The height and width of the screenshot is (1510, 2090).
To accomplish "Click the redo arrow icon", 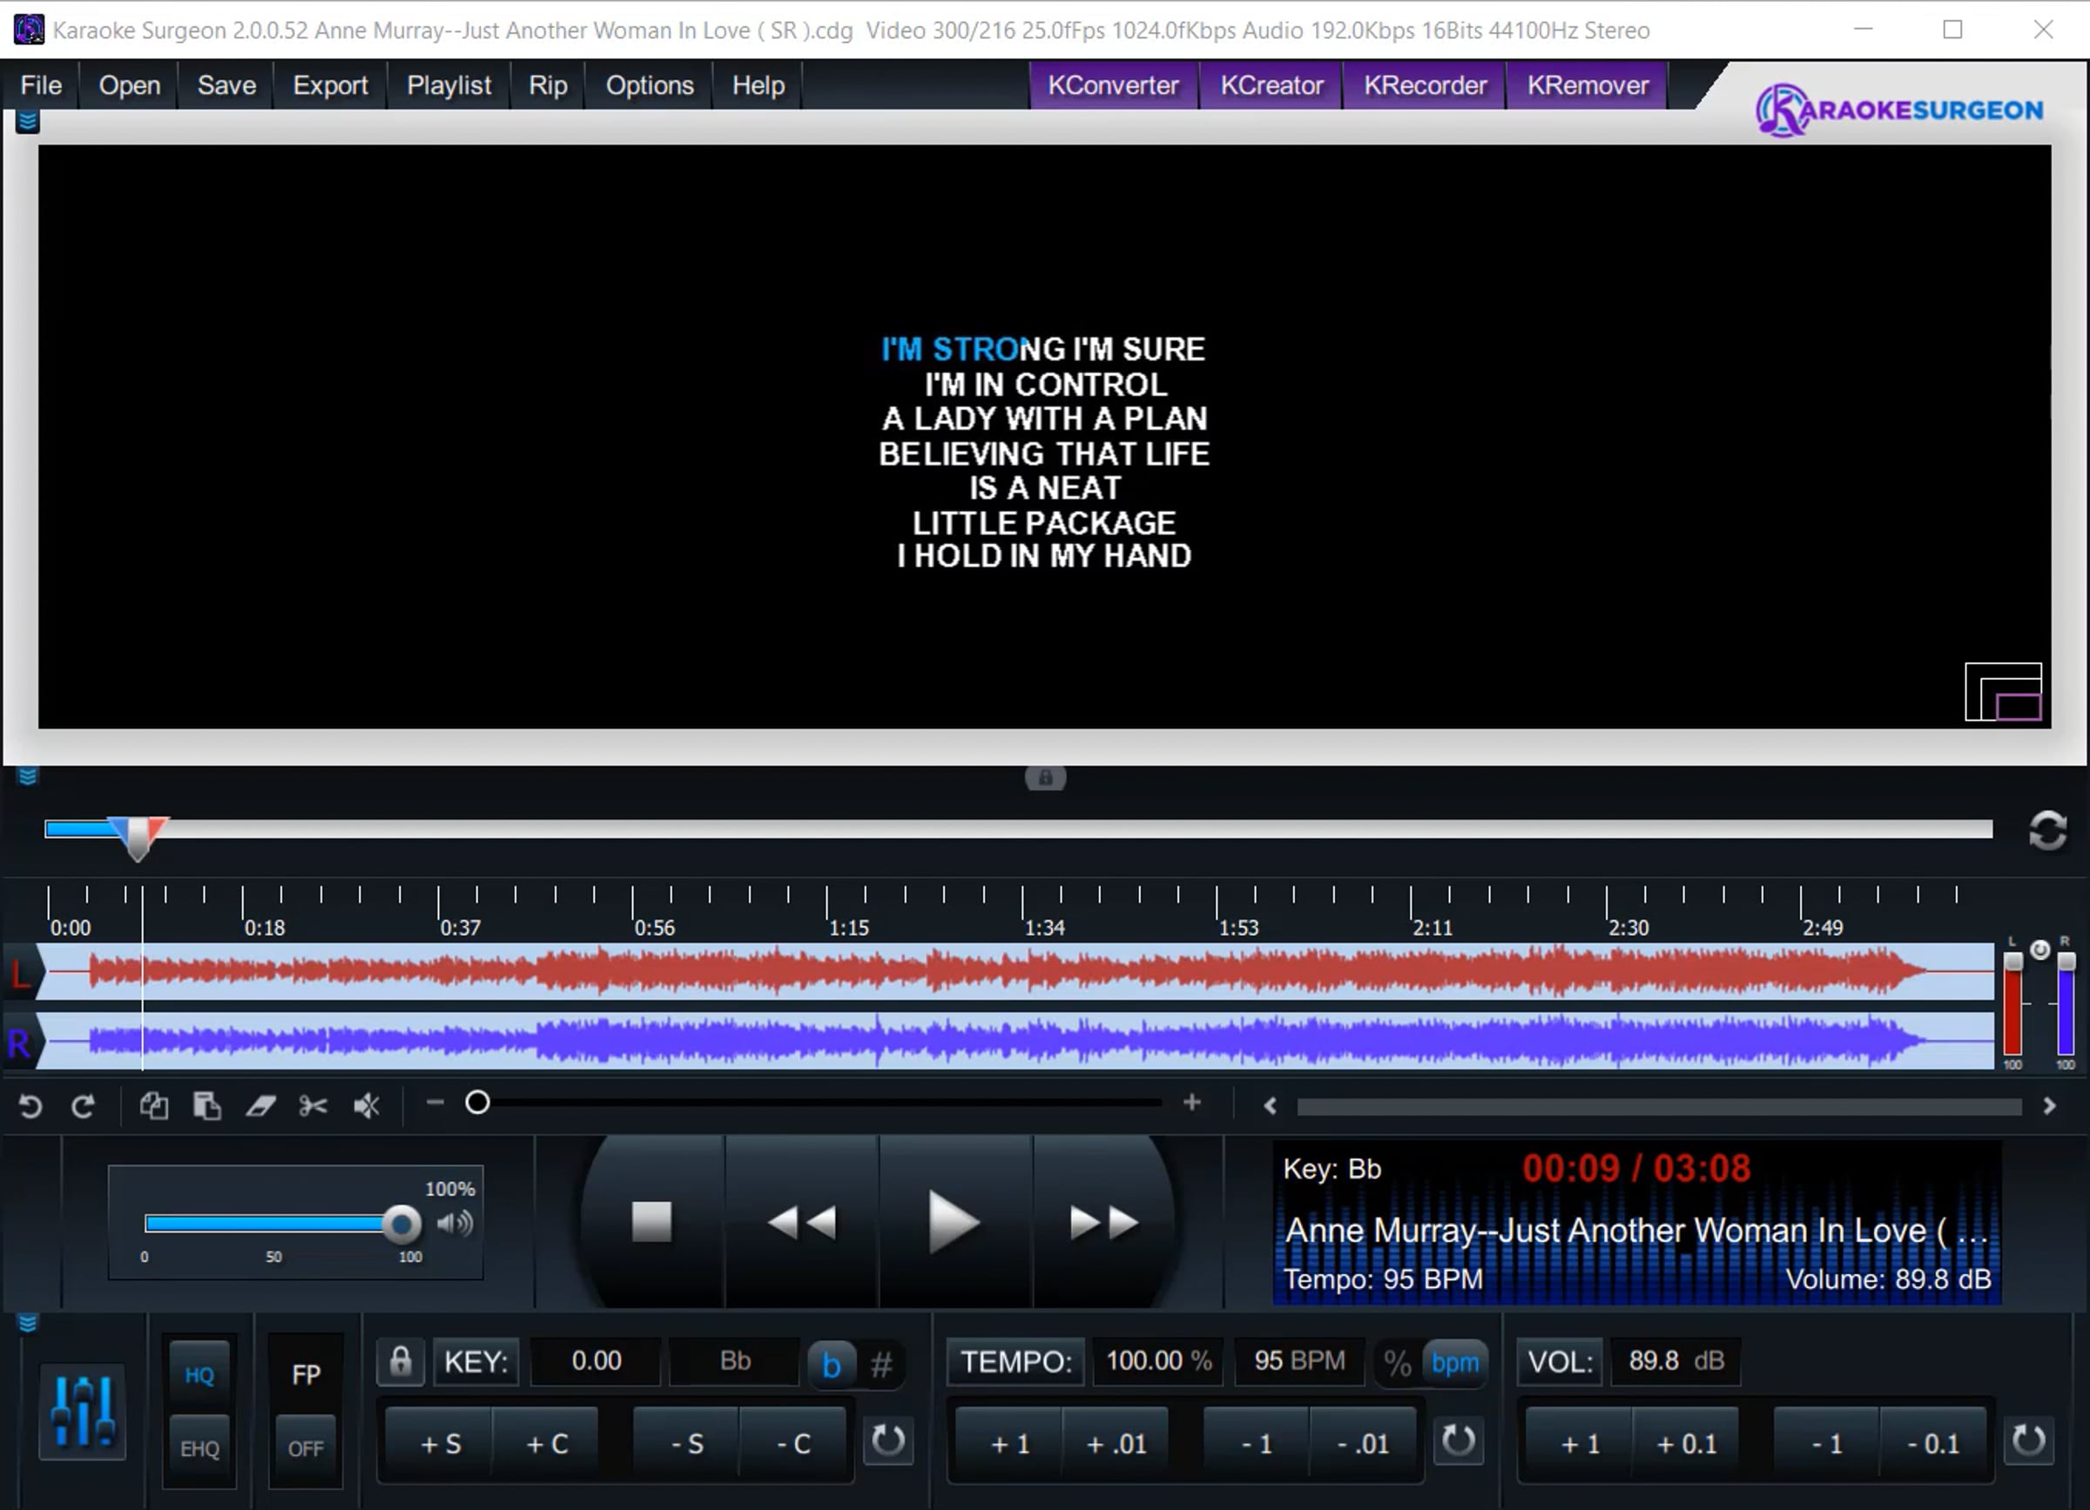I will [x=83, y=1105].
